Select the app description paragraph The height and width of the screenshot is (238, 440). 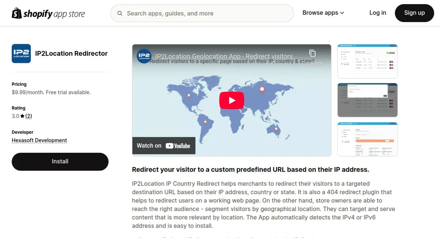click(x=263, y=205)
